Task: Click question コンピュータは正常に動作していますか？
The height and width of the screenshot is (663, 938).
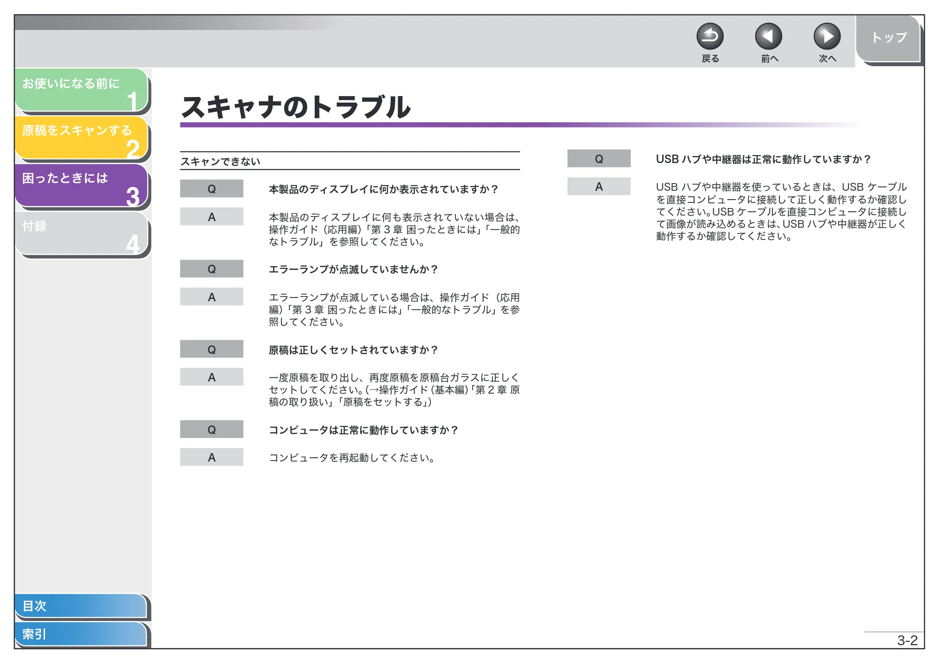Action: tap(363, 430)
